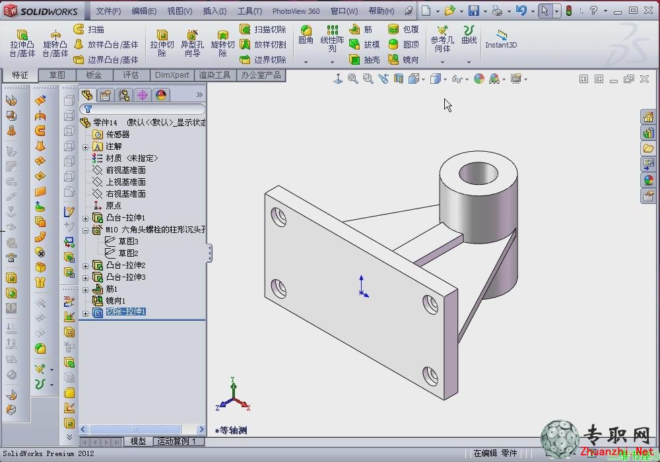Screen dimensions: 660x462
Task: Open the Hole Wizard (异型孔向导)
Action: tap(192, 43)
